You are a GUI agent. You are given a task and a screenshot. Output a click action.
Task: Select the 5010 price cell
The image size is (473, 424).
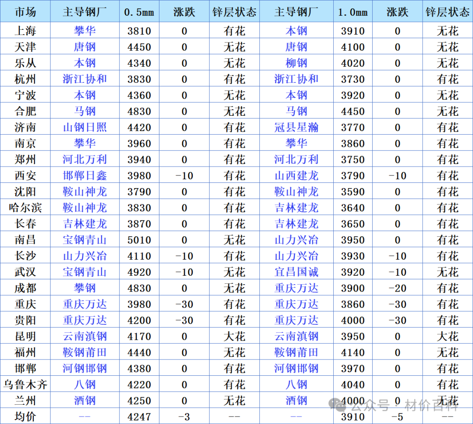click(x=139, y=240)
